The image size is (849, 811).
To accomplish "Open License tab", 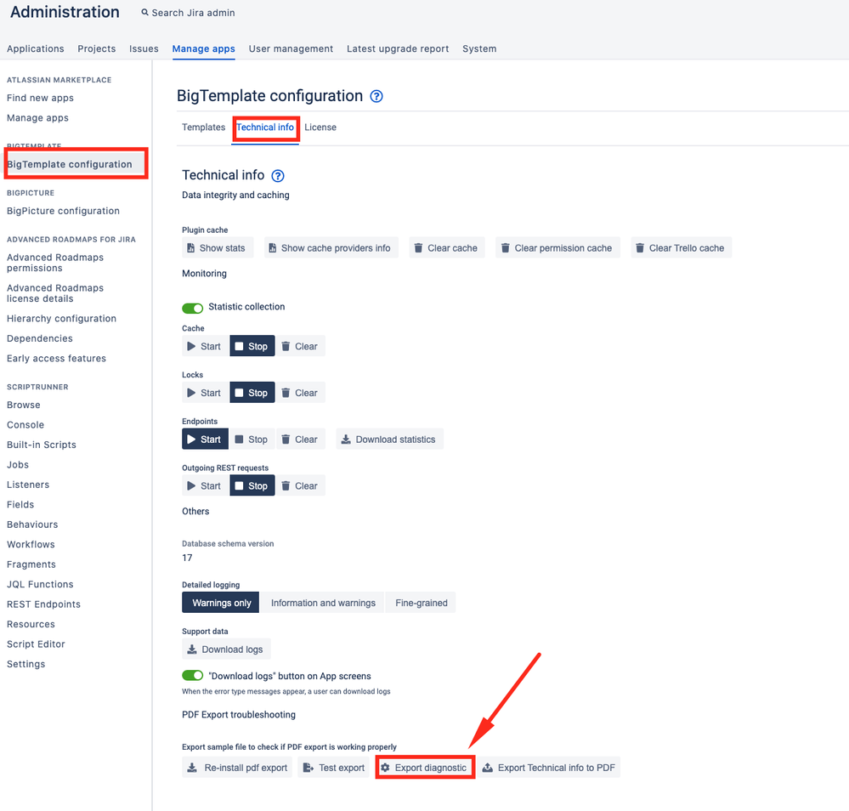I will click(x=320, y=127).
